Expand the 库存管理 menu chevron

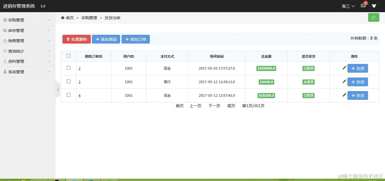[49, 30]
